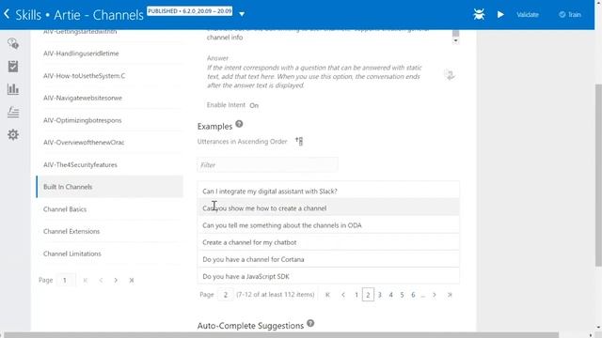Go to utterances page 2
602x338 pixels.
coord(368,295)
